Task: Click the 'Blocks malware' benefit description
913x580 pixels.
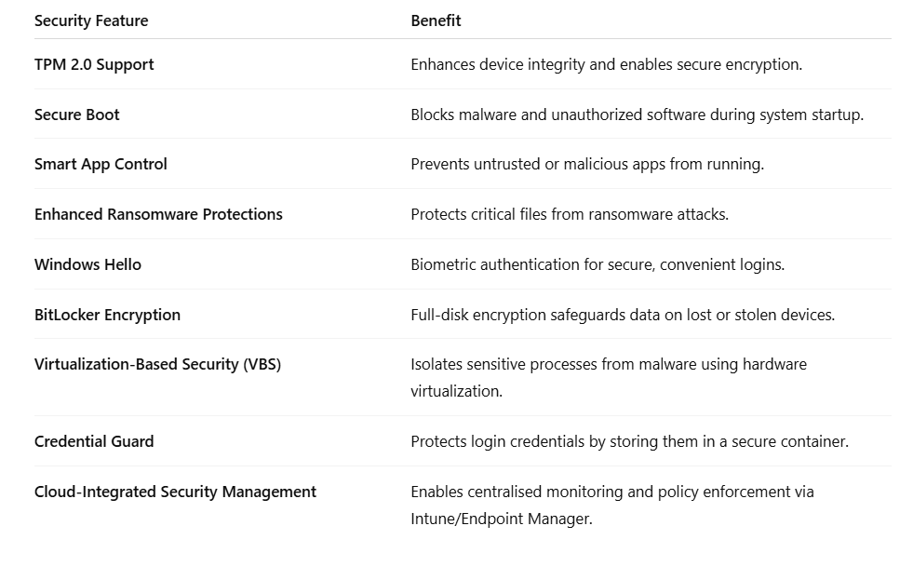Action: 637,115
